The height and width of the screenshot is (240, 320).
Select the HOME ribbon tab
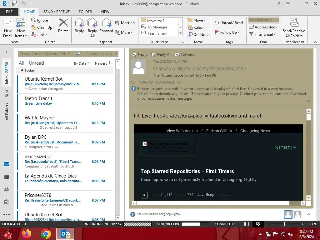click(29, 12)
